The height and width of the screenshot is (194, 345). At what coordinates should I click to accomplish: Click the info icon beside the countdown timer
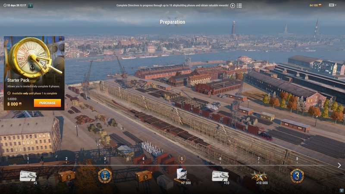point(30,6)
